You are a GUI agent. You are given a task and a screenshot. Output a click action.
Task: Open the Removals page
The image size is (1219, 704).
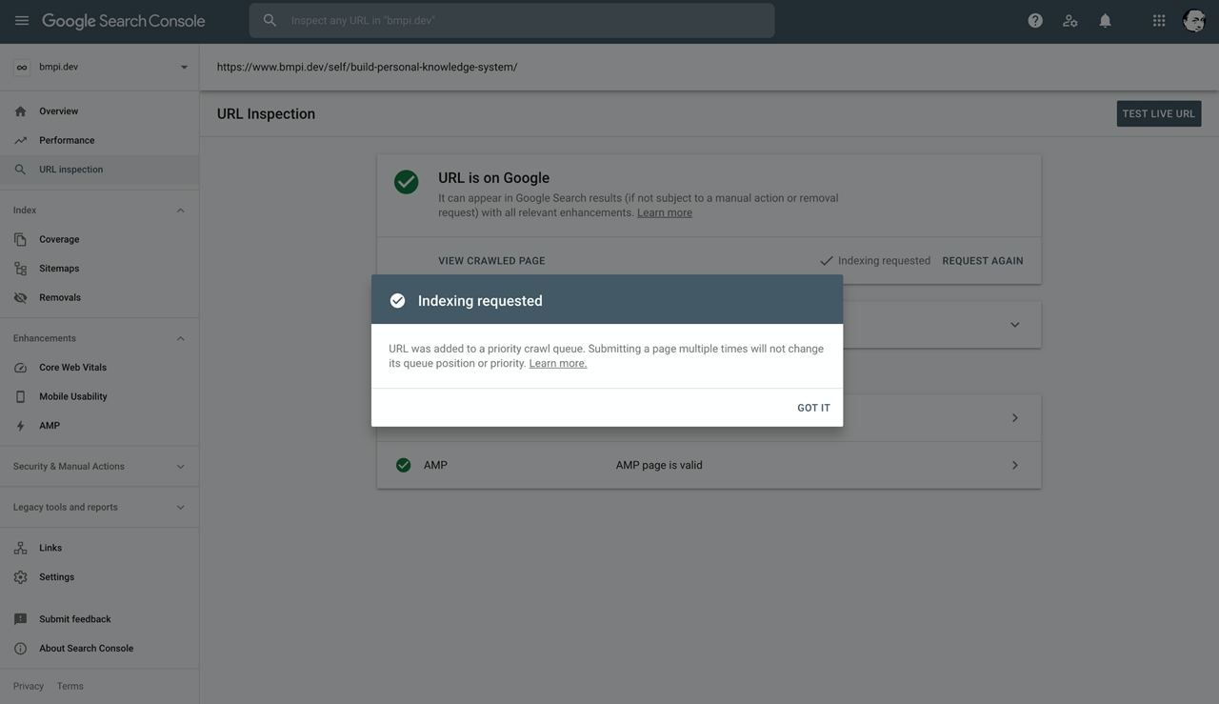59,297
